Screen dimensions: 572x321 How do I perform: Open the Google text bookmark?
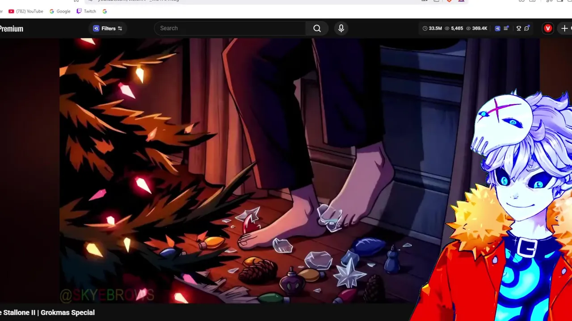(60, 11)
